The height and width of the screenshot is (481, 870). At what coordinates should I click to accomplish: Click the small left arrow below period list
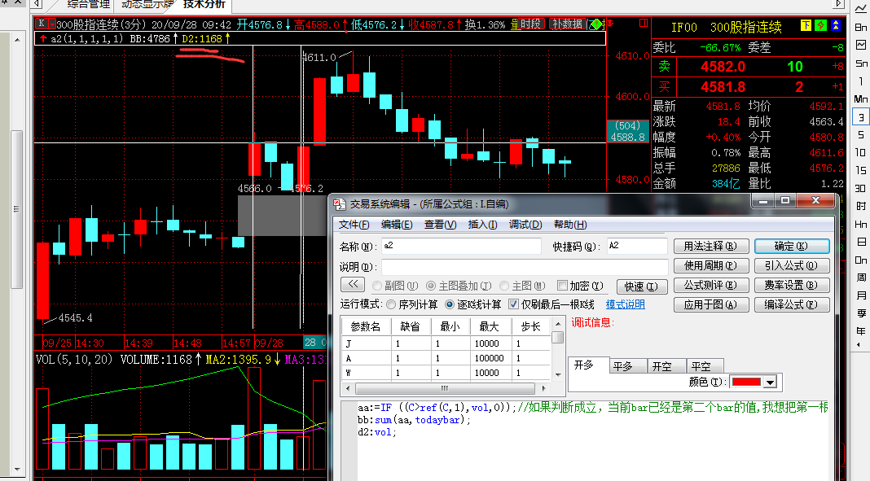[x=859, y=345]
